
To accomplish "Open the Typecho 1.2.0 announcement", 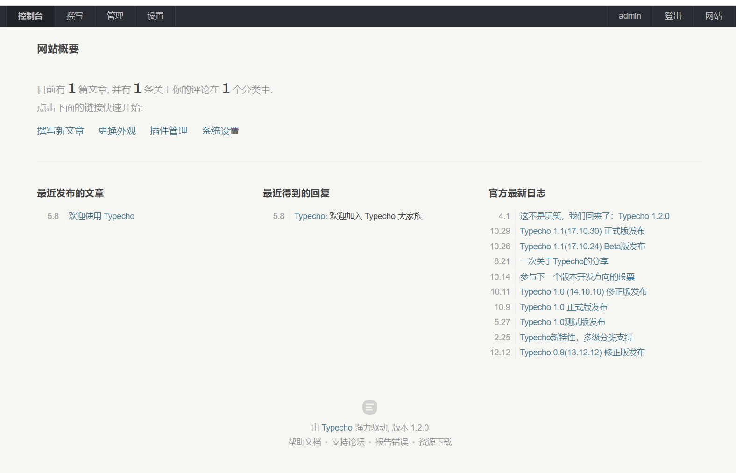I will [594, 216].
